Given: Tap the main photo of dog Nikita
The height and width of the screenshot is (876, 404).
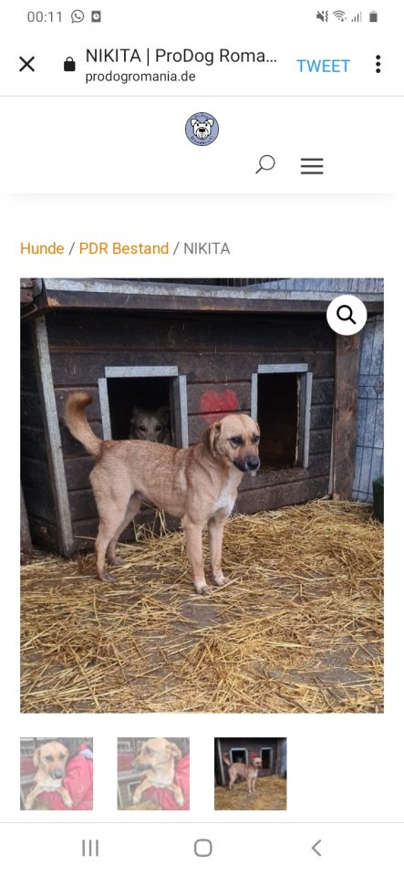Looking at the screenshot, I should point(202,495).
